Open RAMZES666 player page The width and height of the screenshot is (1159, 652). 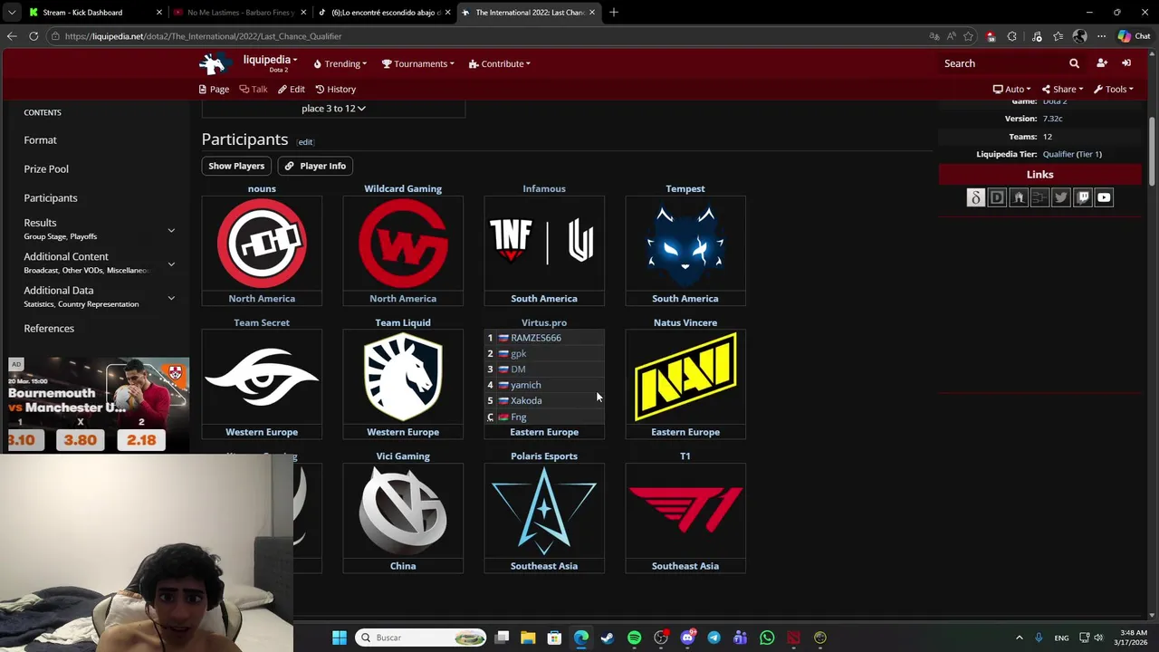536,338
